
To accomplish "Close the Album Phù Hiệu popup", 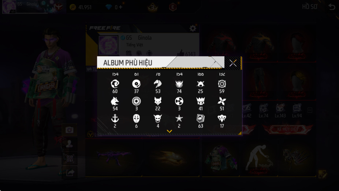I will click(233, 63).
